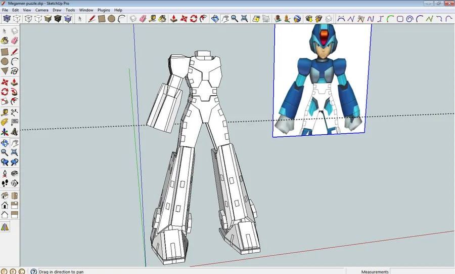The height and width of the screenshot is (274, 455).
Task: Select the Dimension tool in left palette
Action: 14,112
